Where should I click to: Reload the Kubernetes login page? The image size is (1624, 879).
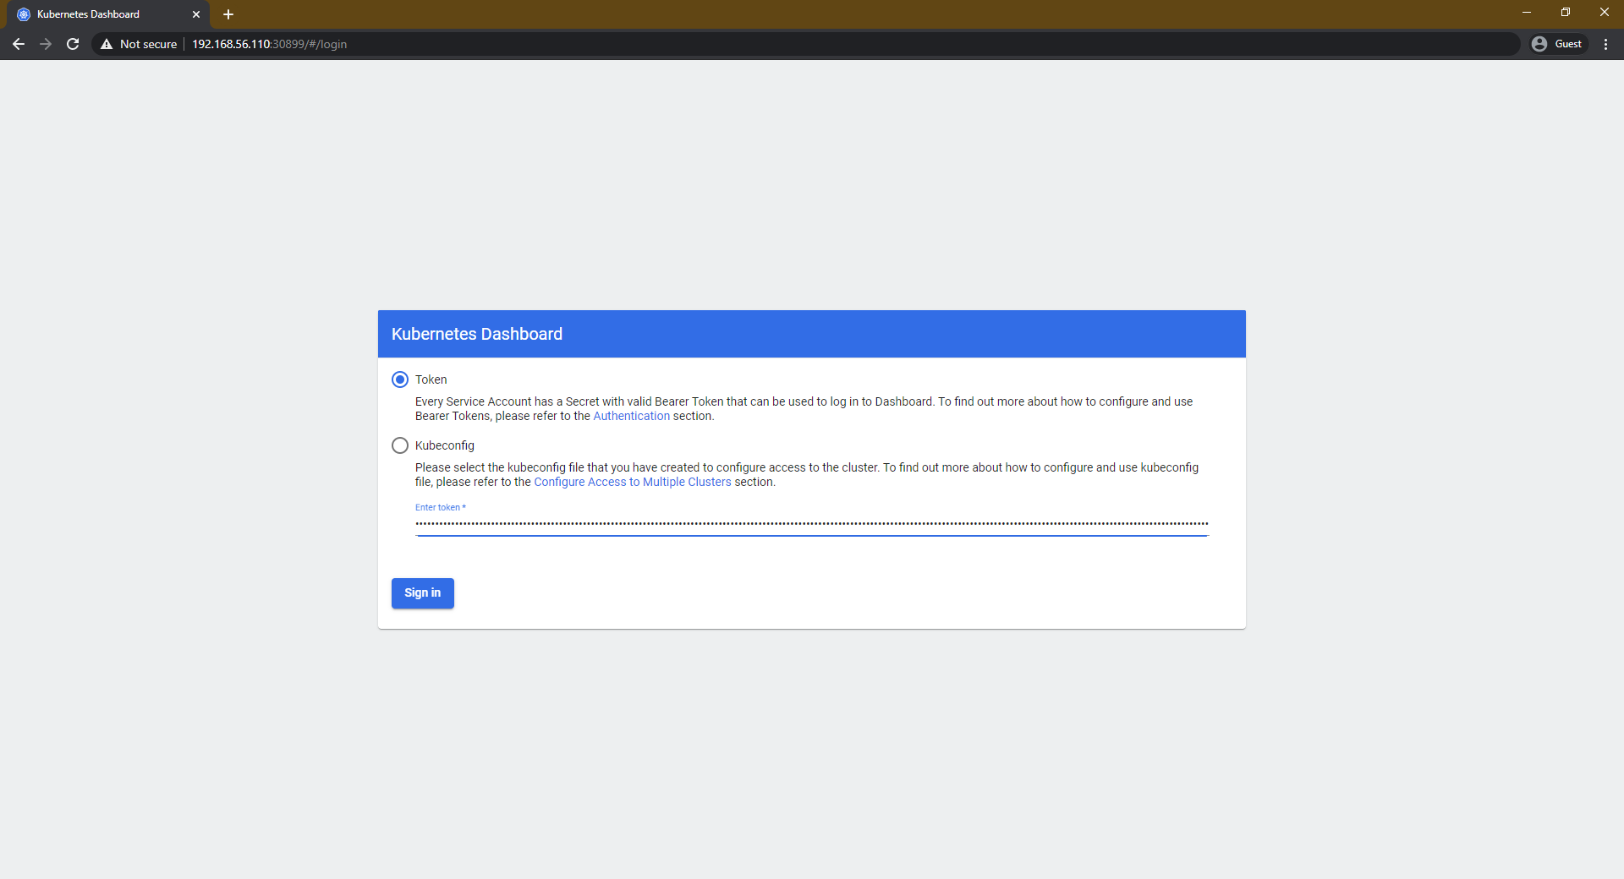pos(73,44)
